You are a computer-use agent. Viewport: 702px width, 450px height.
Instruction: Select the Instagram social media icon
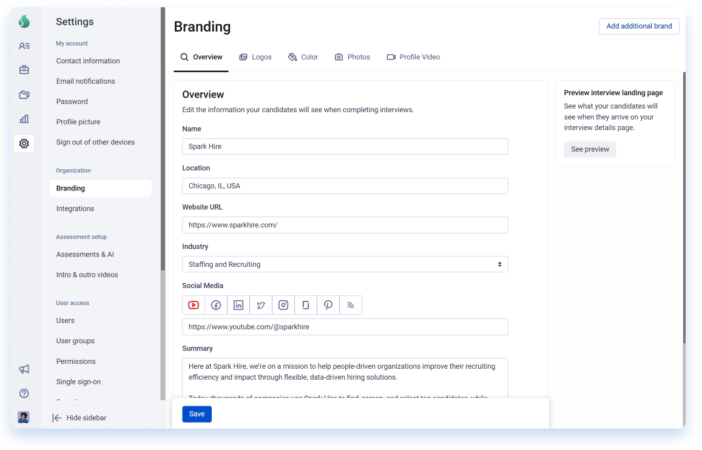tap(283, 305)
